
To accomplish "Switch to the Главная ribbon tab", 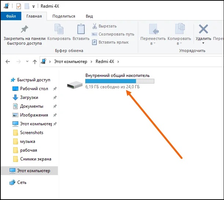I will [34, 16].
